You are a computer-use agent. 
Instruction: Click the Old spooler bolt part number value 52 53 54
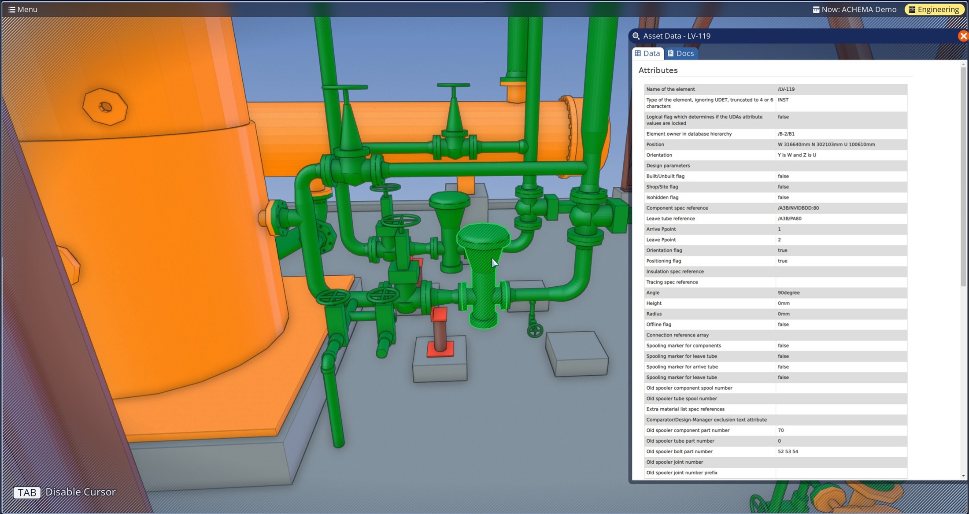pyautogui.click(x=788, y=451)
